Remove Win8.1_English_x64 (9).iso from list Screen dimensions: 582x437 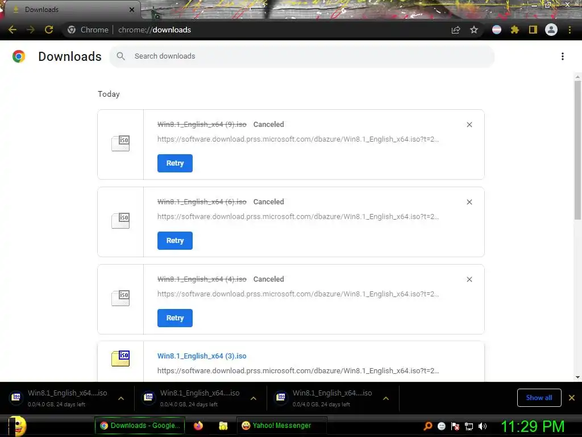pos(469,125)
